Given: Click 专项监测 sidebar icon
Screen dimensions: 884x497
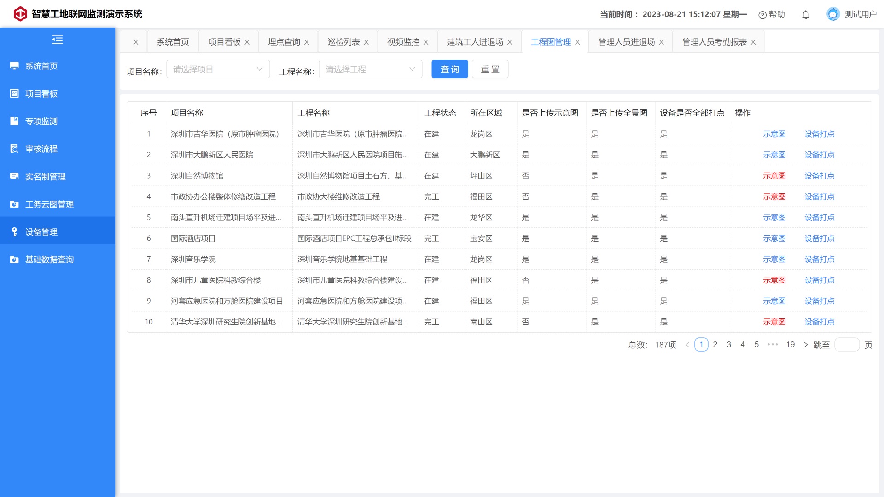Looking at the screenshot, I should pos(14,121).
